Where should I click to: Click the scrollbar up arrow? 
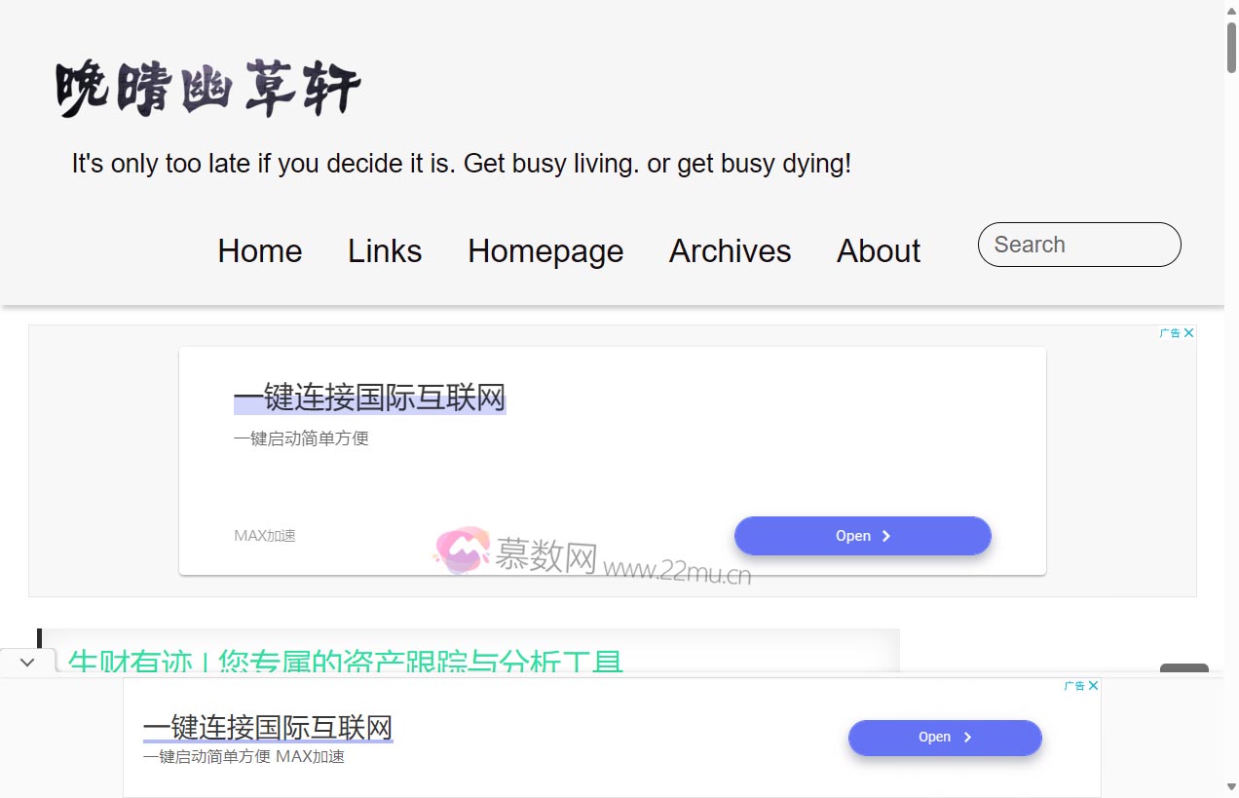coord(1231,10)
